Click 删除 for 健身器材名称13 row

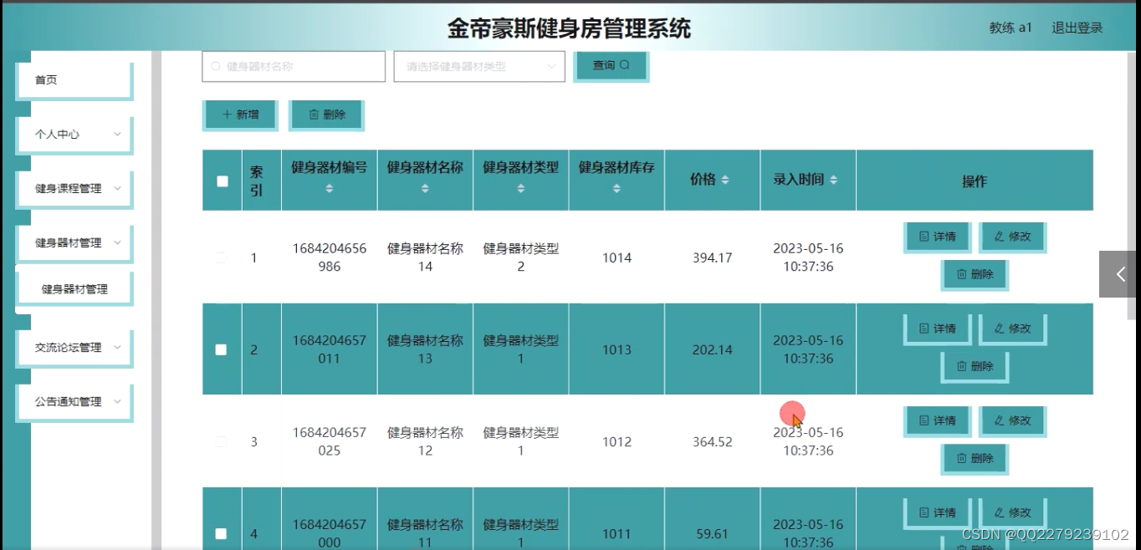click(975, 366)
